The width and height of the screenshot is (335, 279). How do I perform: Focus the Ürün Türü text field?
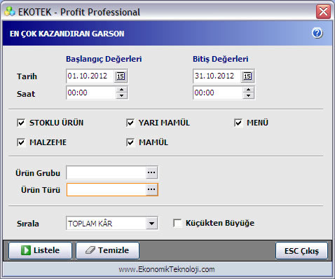107,190
